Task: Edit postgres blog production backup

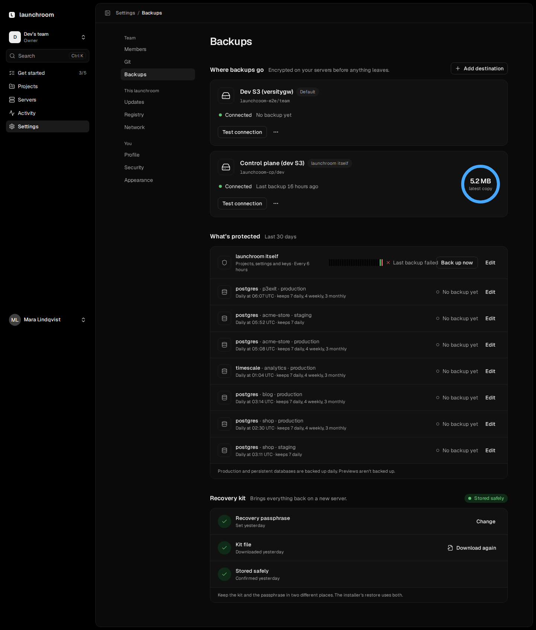Action: click(x=490, y=398)
